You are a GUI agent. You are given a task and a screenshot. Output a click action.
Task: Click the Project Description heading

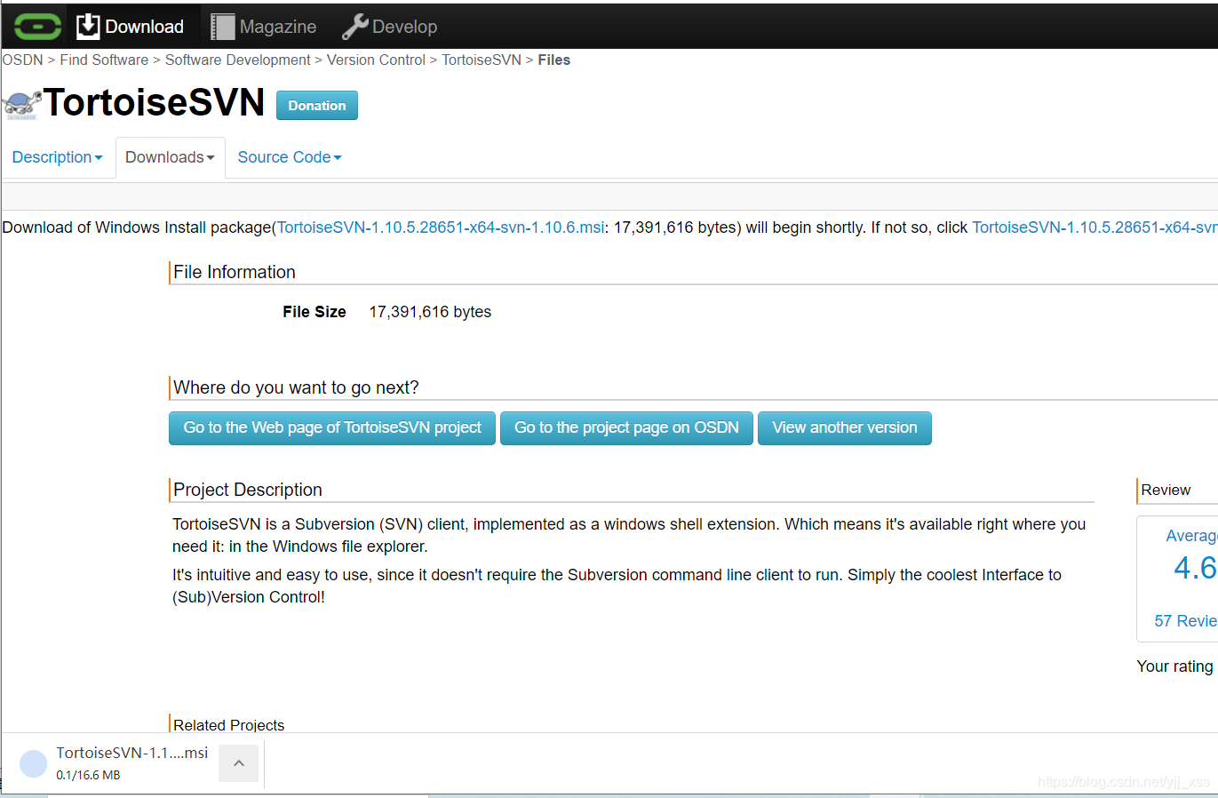coord(248,490)
